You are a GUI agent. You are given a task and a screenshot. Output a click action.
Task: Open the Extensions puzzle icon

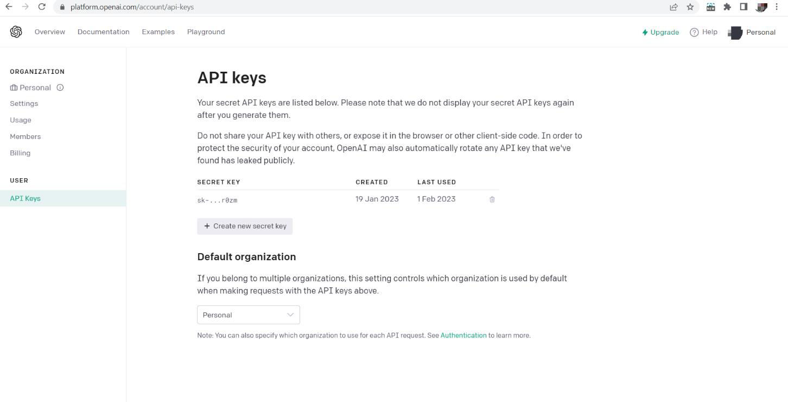click(727, 7)
